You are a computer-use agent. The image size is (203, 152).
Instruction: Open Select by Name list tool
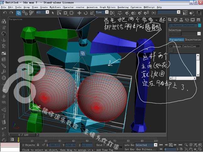coord(59,13)
